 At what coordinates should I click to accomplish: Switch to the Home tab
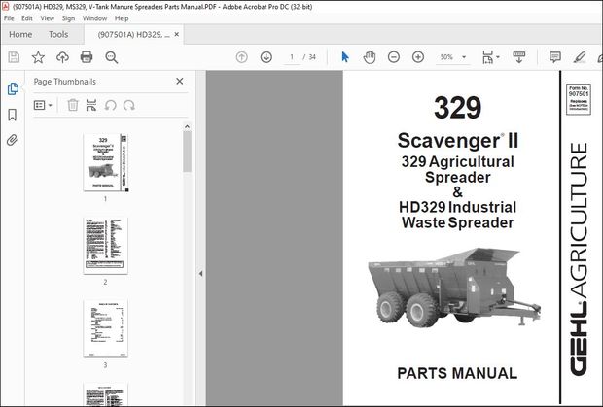pos(20,35)
